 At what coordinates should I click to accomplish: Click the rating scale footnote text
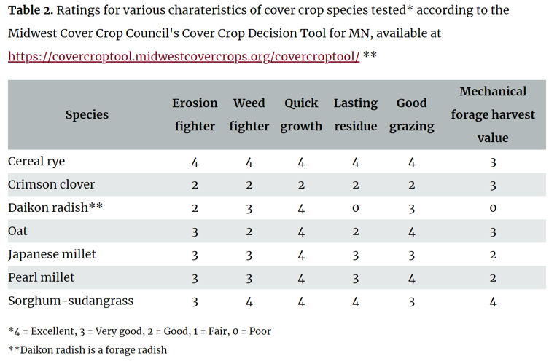pyautogui.click(x=139, y=331)
